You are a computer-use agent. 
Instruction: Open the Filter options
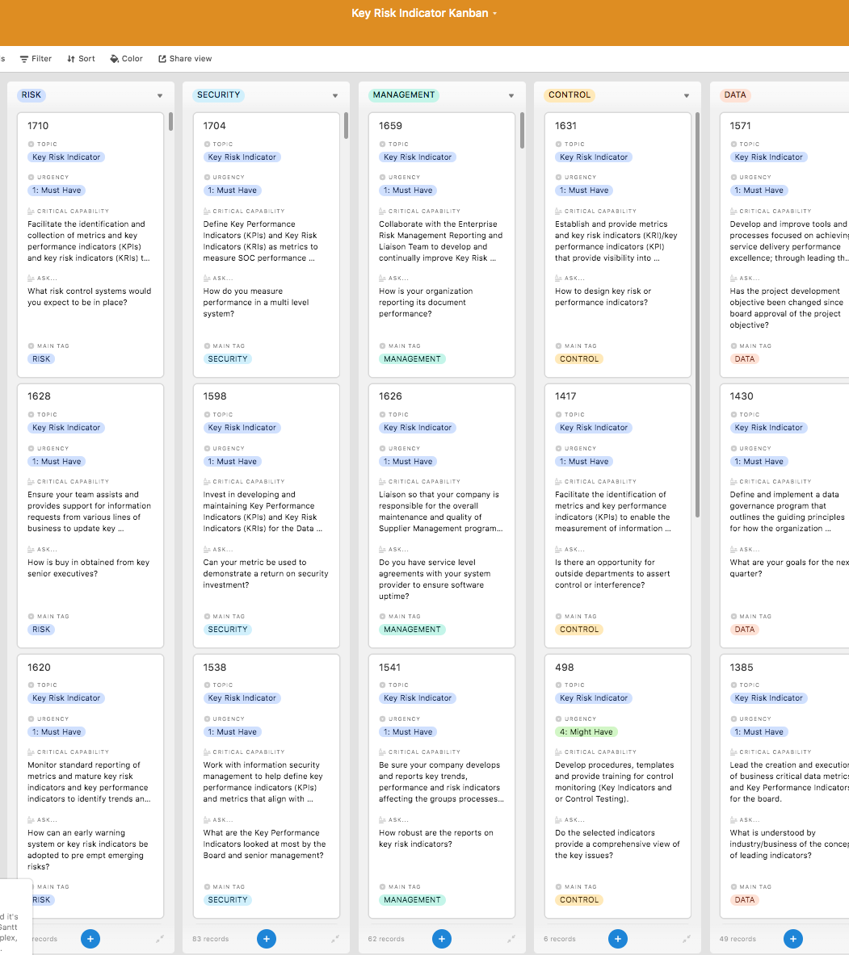[x=36, y=59]
